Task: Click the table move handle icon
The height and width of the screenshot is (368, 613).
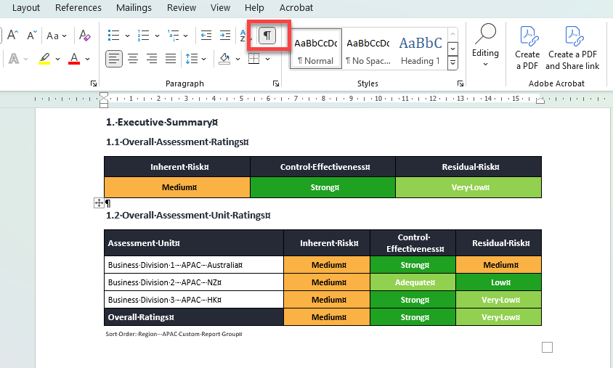Action: point(99,203)
